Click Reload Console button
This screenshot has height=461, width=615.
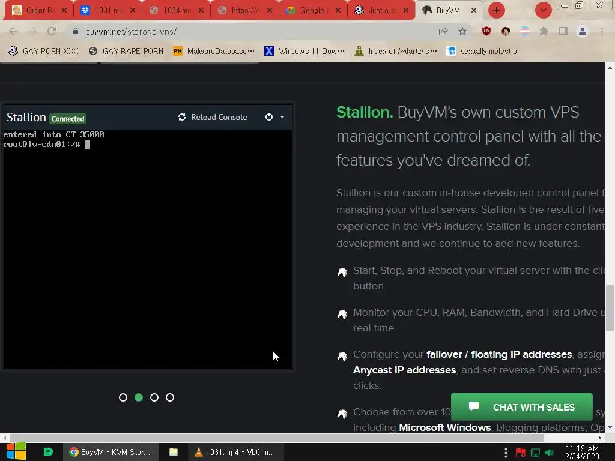(x=213, y=117)
